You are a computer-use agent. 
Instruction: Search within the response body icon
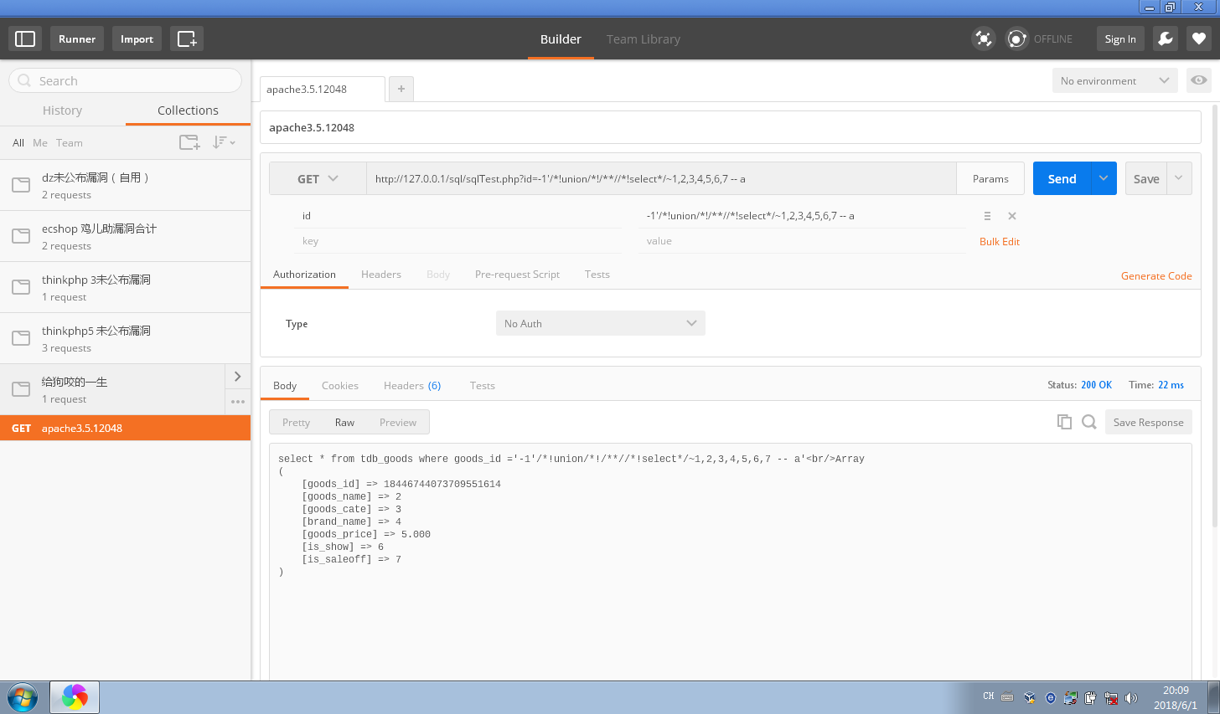[1088, 422]
